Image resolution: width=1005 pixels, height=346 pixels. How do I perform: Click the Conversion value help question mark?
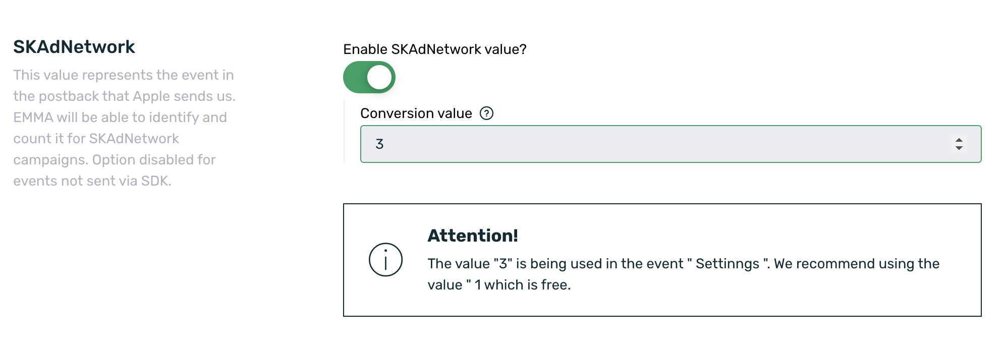tap(486, 113)
